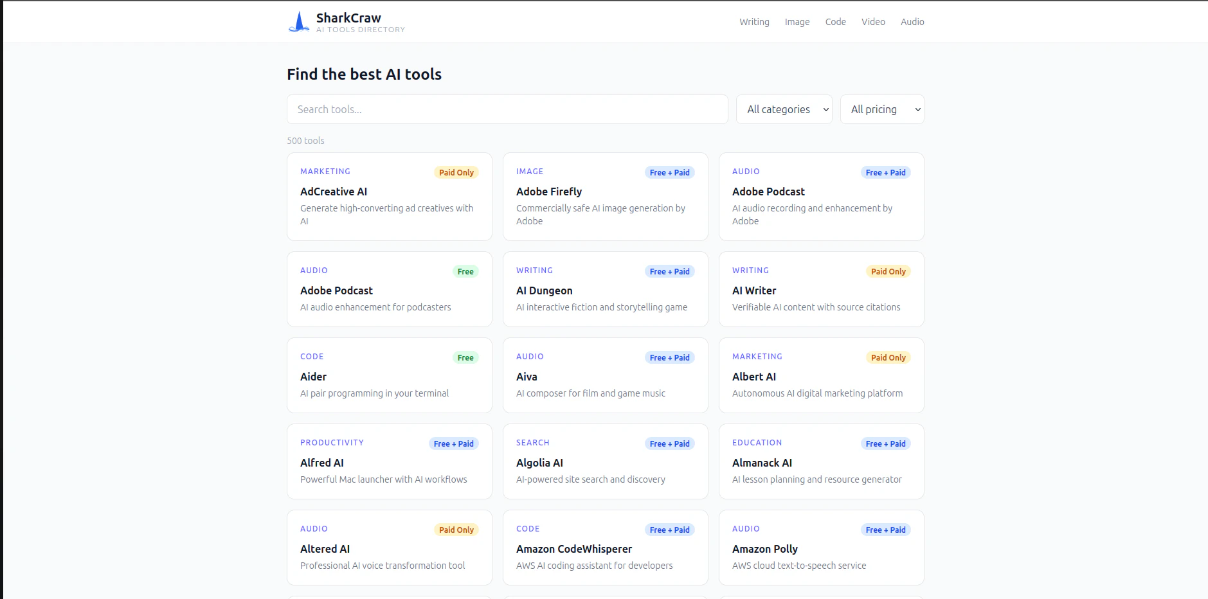The height and width of the screenshot is (599, 1208).
Task: Click the Free + Paid badge on Amazon CodeWhisperer
Action: [x=669, y=530]
